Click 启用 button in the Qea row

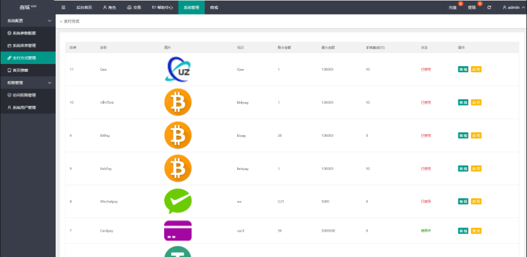click(x=476, y=69)
